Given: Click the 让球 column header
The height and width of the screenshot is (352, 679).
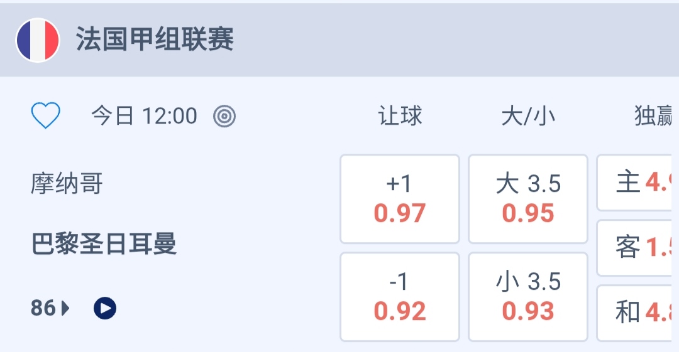Looking at the screenshot, I should (400, 116).
